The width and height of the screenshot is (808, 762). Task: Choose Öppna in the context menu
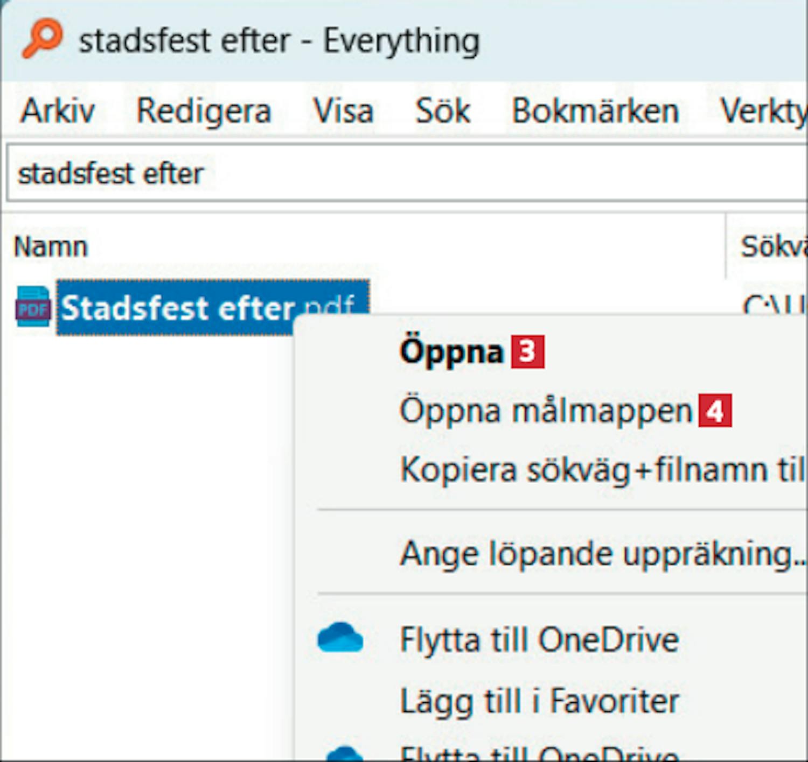point(451,352)
